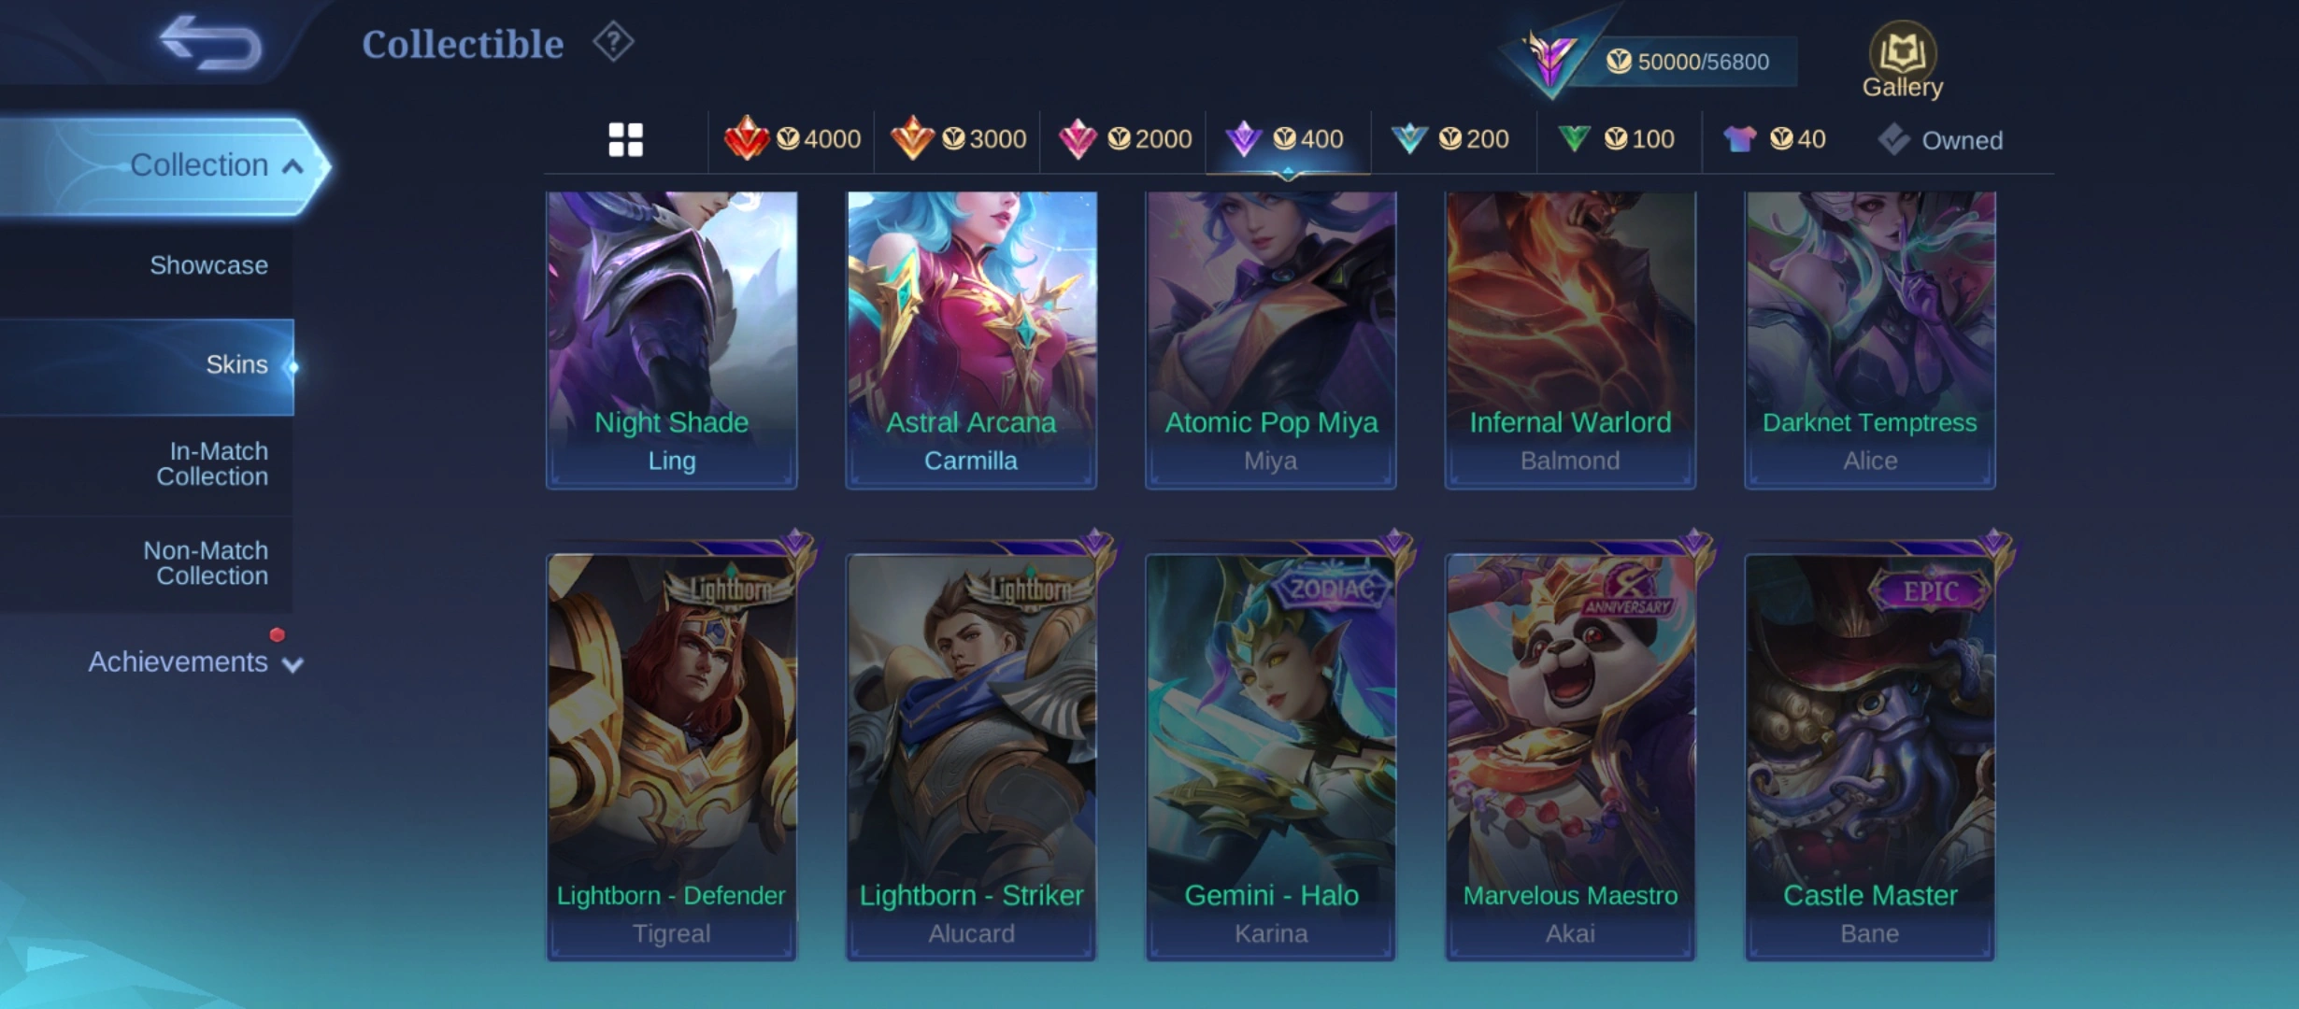Filter by orange 3000 gem tier

[958, 139]
